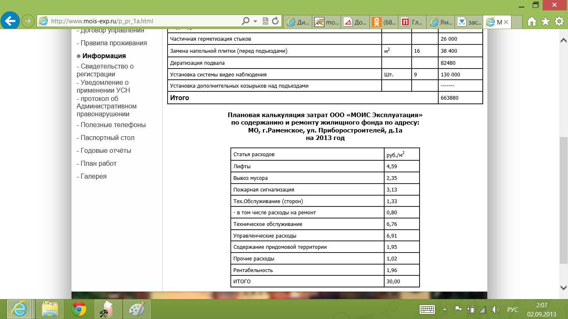Image resolution: width=568 pixels, height=319 pixels.
Task: Select 'Содержание придомовой территории' row label
Action: 280,247
